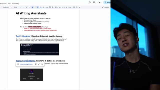
Task: Click favicon circle in link popup
Action: point(18,64)
